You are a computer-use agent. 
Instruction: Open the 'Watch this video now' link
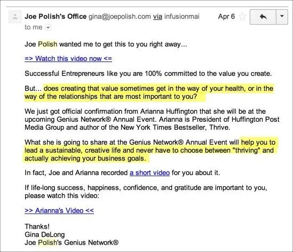68,59
